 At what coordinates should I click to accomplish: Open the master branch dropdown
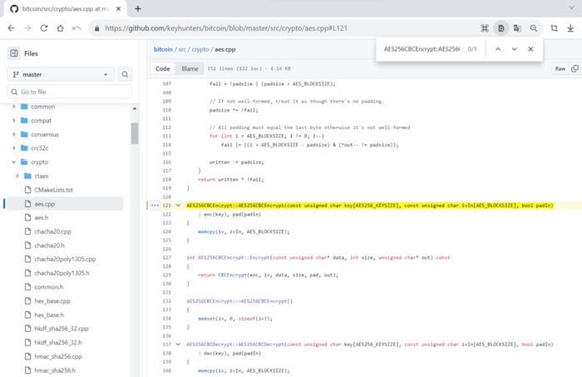pyautogui.click(x=61, y=74)
